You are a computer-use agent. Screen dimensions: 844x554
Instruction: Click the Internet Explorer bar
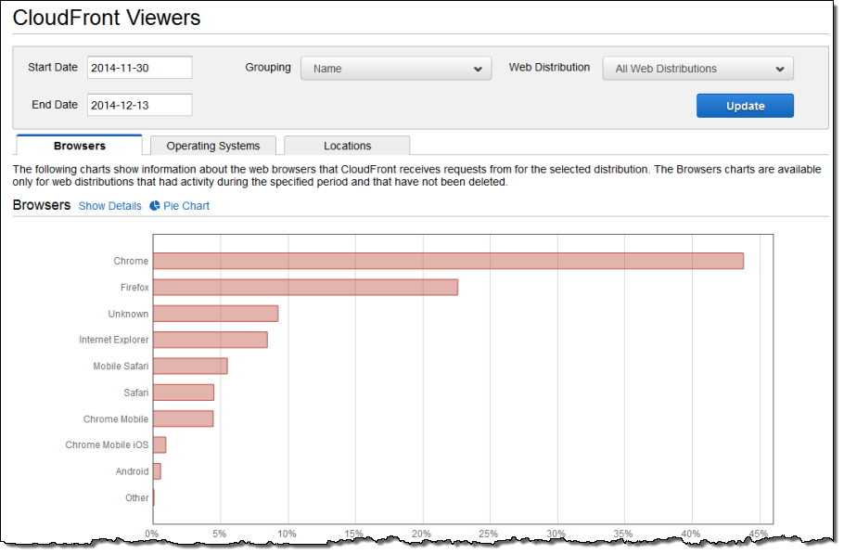coord(210,340)
